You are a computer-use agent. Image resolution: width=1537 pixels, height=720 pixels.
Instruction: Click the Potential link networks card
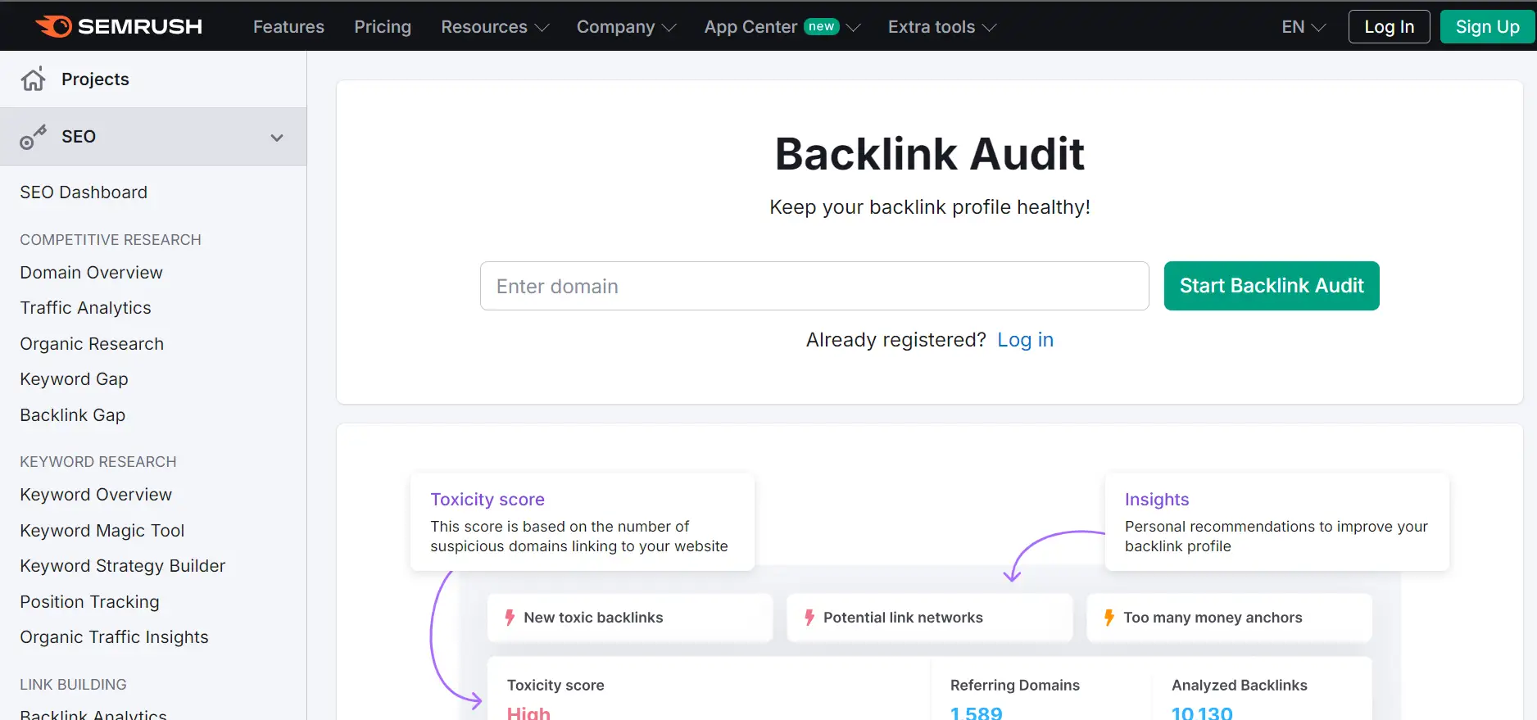(x=930, y=618)
